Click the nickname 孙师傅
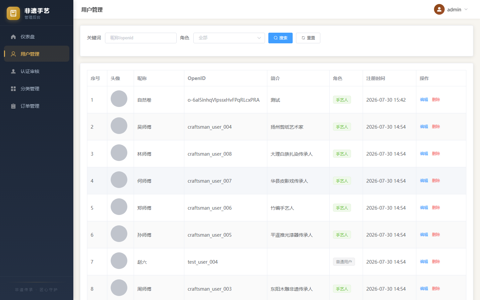 [x=144, y=235]
